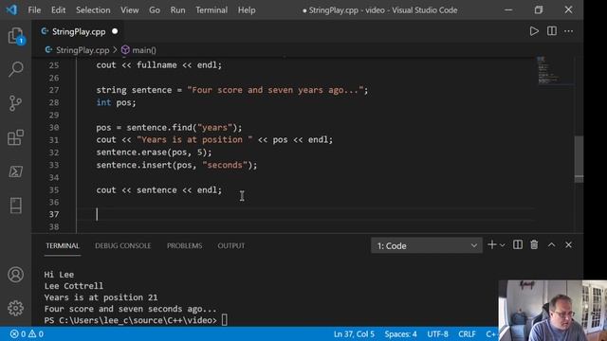Screen dimensions: 607x341
Task: Click 'cout << sentence << endl;' on line 35
Action: click(159, 190)
